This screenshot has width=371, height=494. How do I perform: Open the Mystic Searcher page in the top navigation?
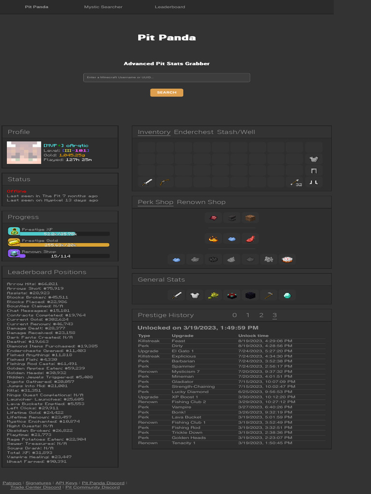click(x=103, y=7)
